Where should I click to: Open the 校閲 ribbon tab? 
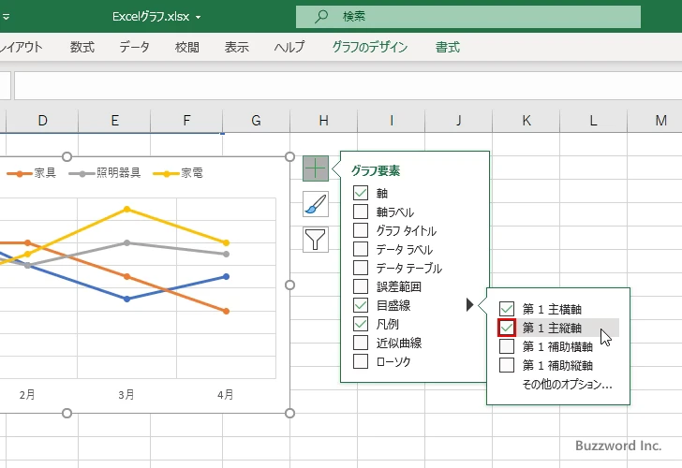187,47
